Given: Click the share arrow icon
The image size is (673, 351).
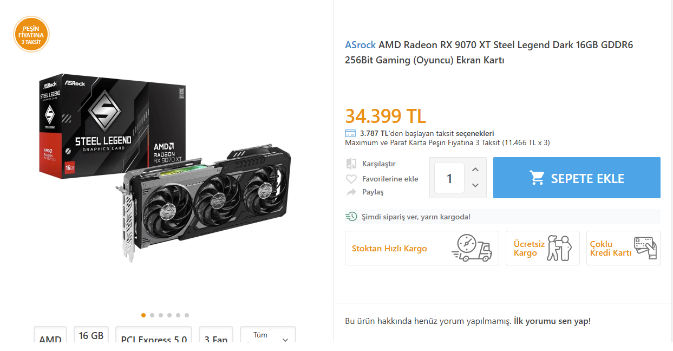Looking at the screenshot, I should 351,192.
